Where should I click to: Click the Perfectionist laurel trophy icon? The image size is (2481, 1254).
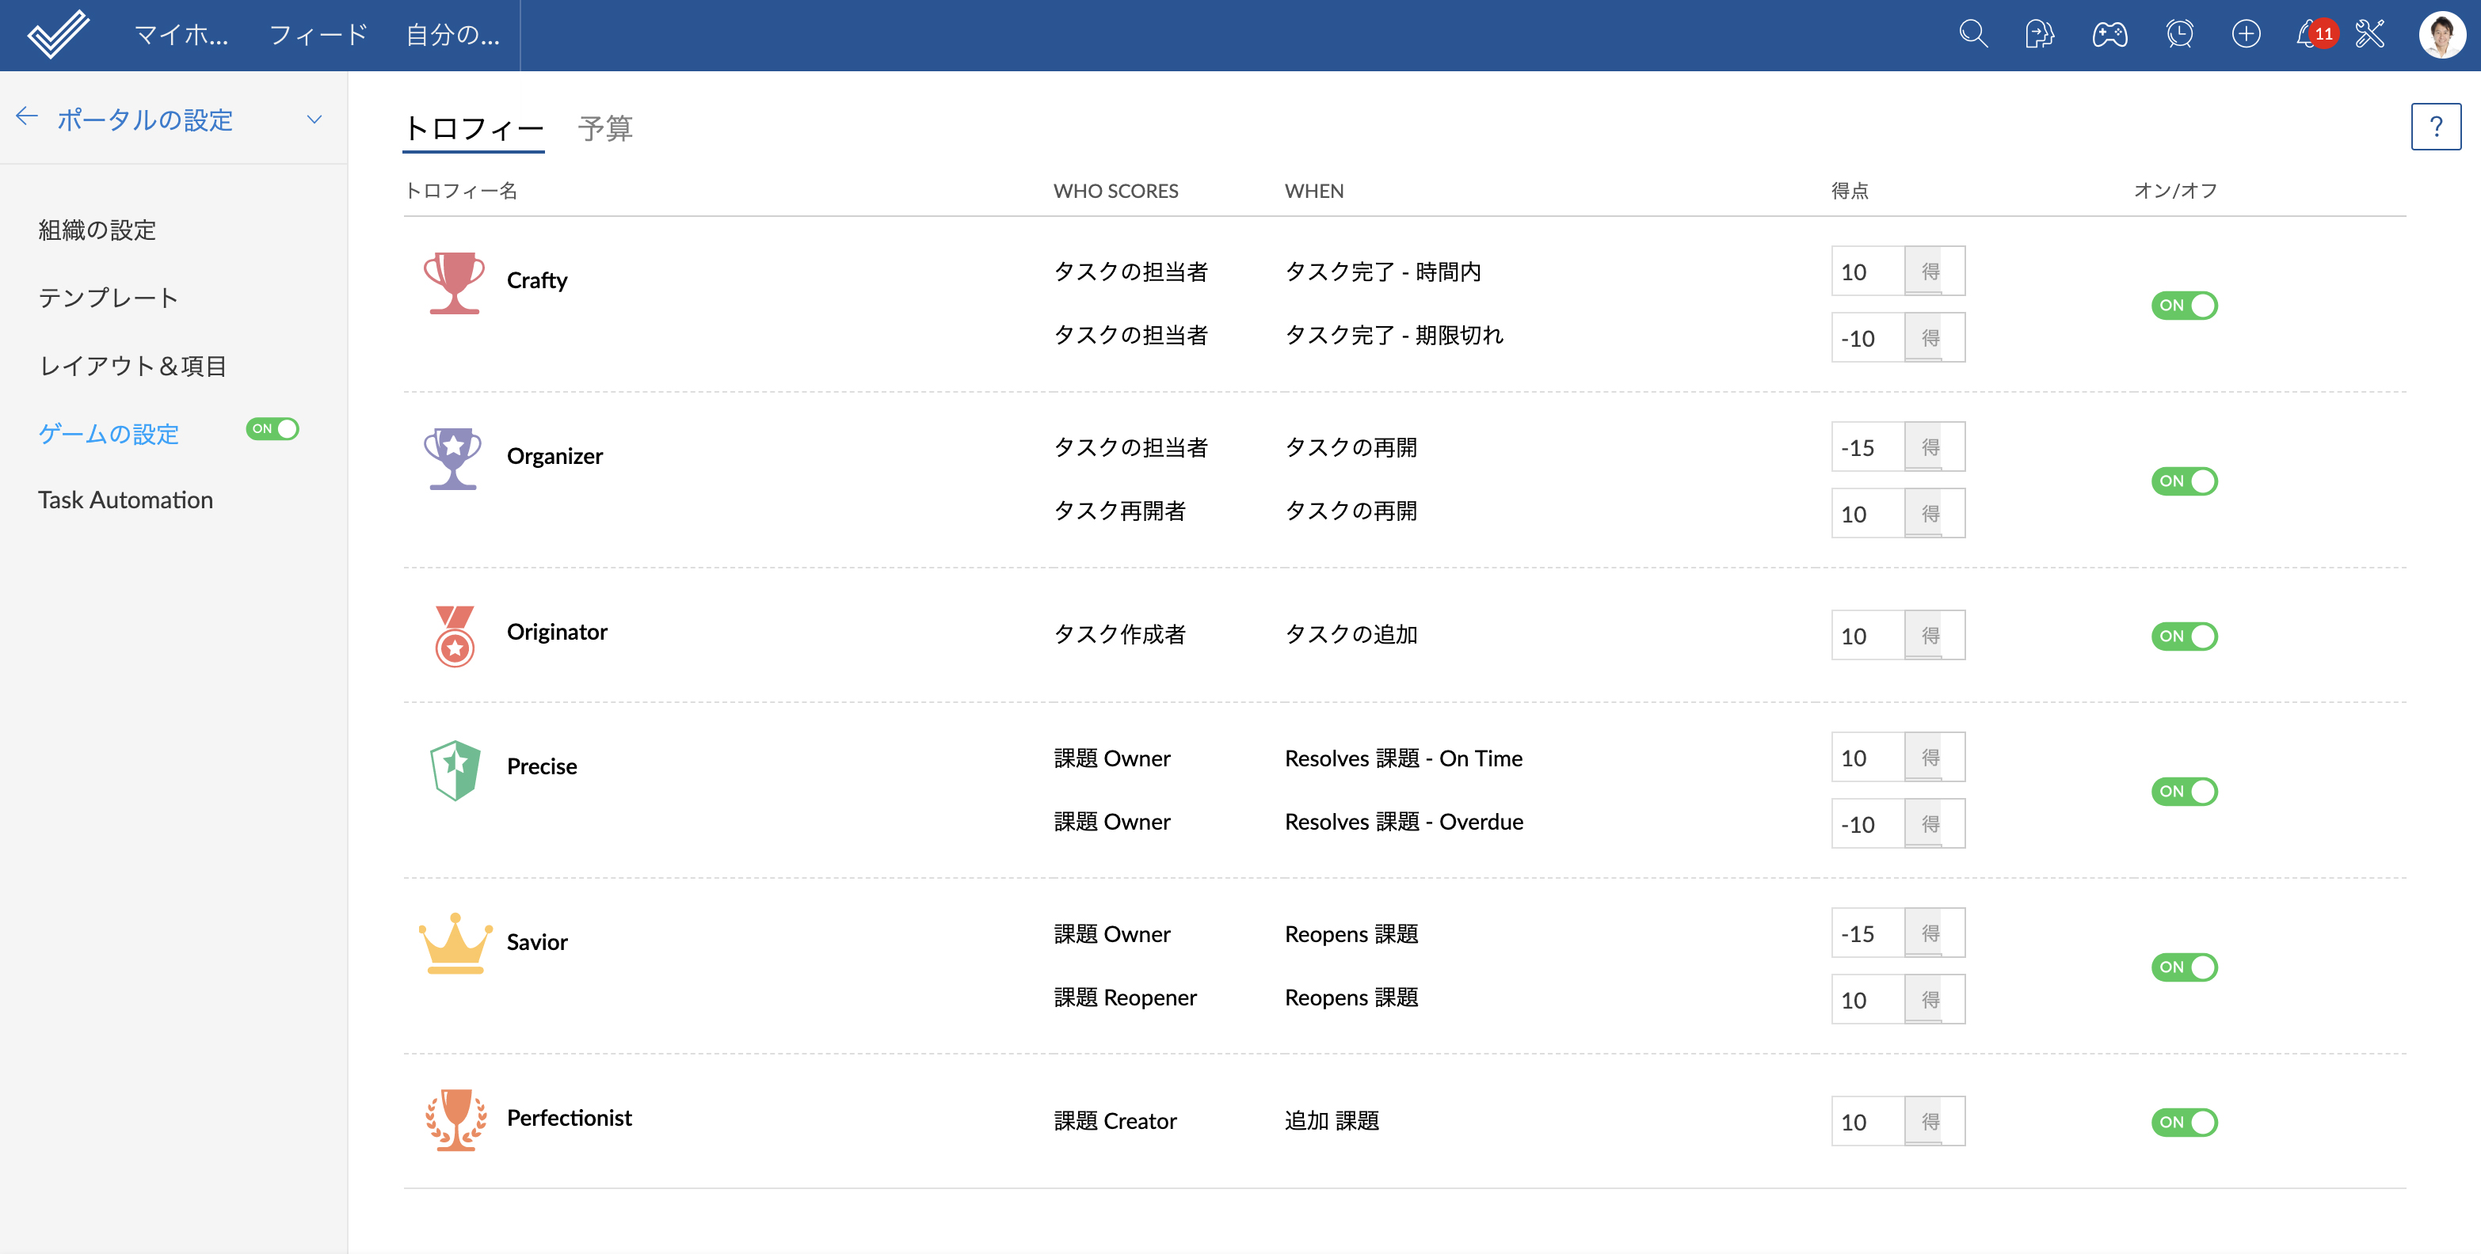click(x=455, y=1120)
